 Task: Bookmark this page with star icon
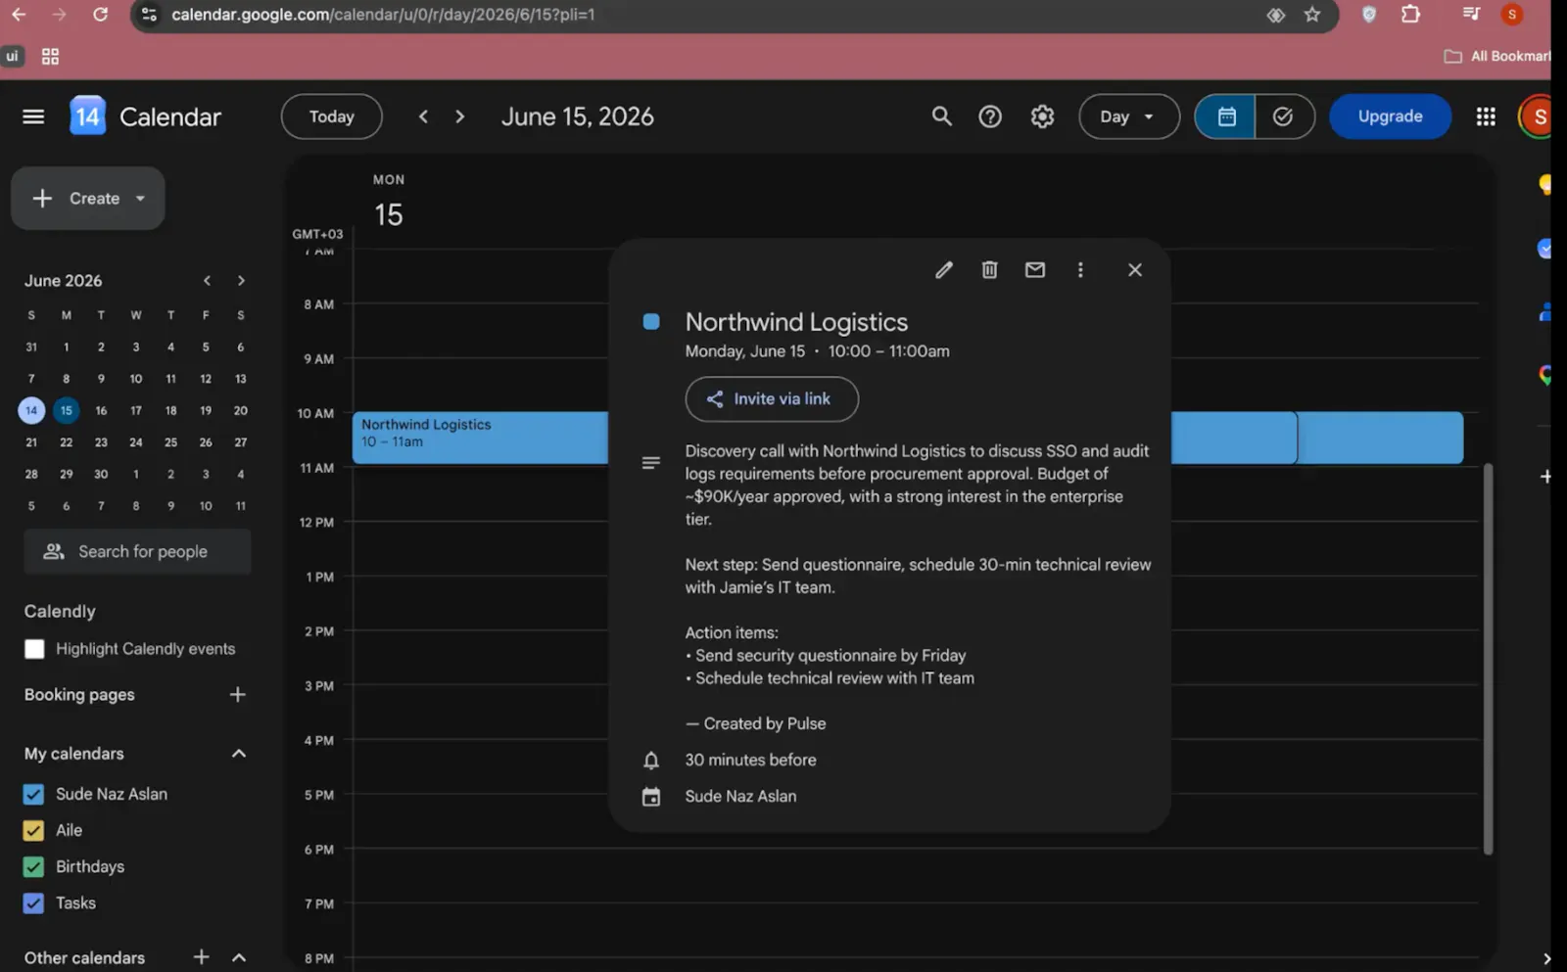(x=1312, y=15)
